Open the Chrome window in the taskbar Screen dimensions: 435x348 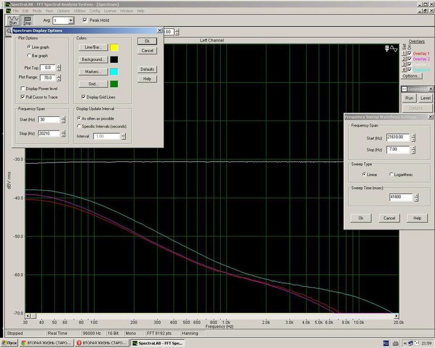(47, 343)
